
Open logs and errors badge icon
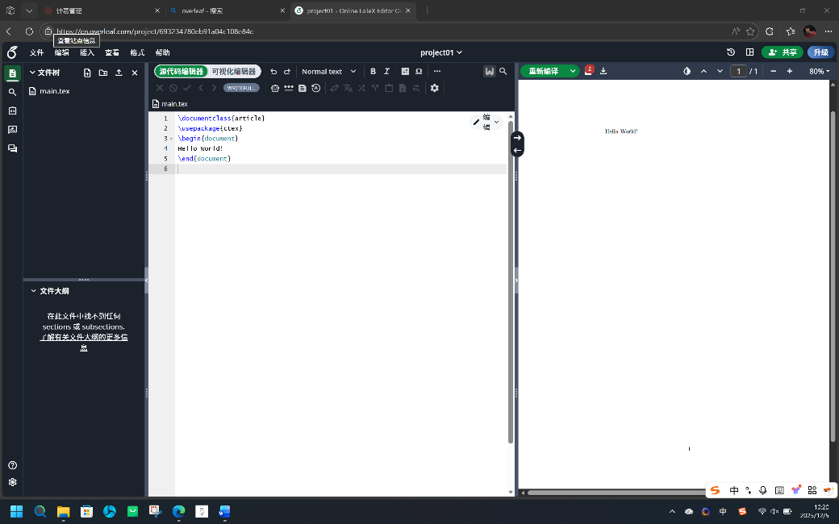(x=588, y=71)
